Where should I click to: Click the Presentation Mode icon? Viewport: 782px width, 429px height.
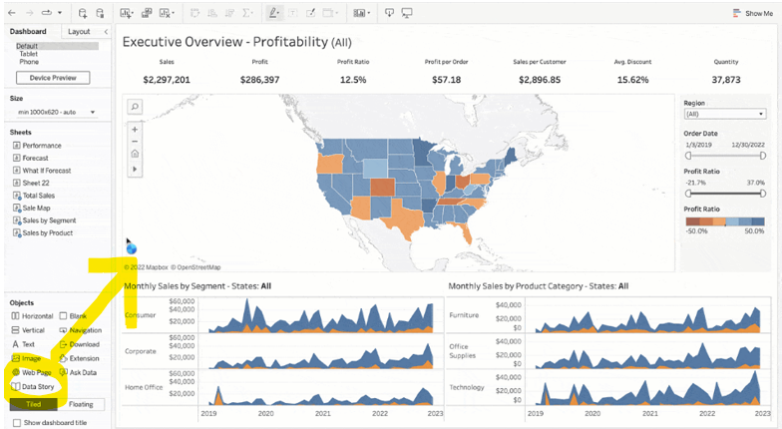tap(407, 13)
